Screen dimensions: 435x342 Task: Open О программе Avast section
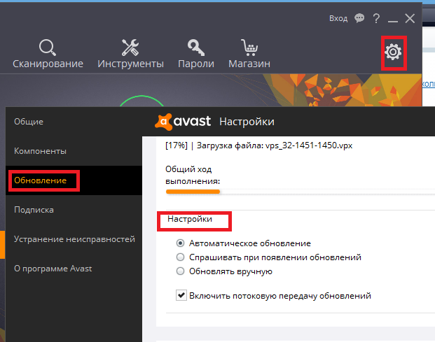(53, 269)
